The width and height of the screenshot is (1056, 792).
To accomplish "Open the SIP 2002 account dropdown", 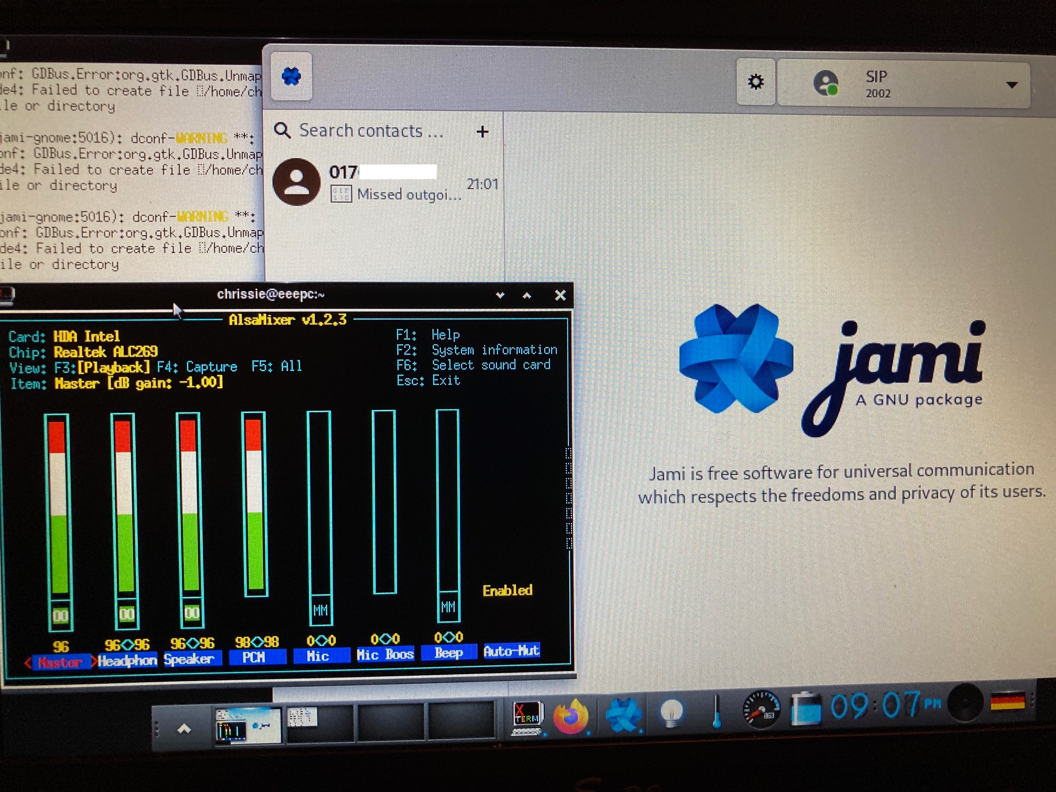I will pos(904,84).
